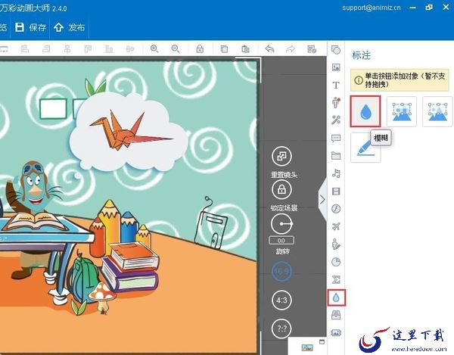Screen dimensions: 454x355
Task: Click the support@animiz.cn account text
Action: (x=372, y=8)
